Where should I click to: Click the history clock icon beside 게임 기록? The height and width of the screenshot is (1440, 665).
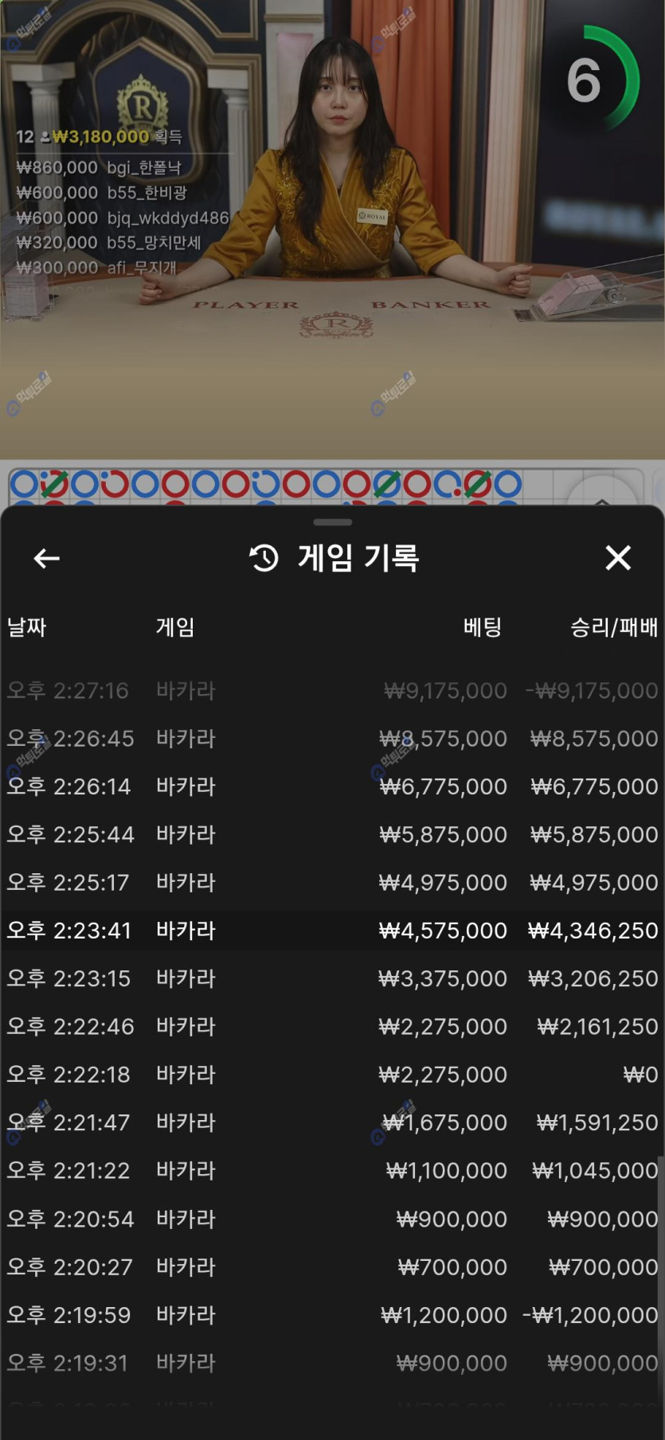pos(264,558)
